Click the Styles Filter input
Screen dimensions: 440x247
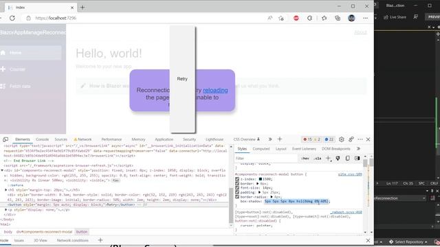point(265,158)
